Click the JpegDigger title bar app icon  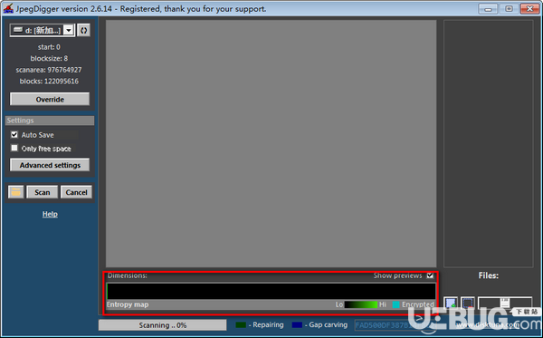tap(8, 9)
